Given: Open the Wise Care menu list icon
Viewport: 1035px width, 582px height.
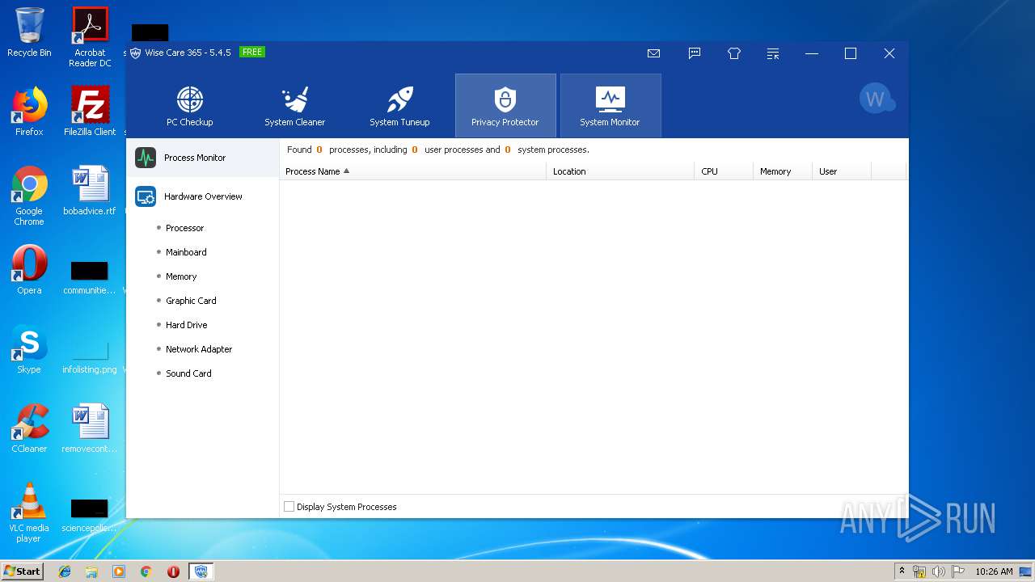Looking at the screenshot, I should (x=773, y=53).
